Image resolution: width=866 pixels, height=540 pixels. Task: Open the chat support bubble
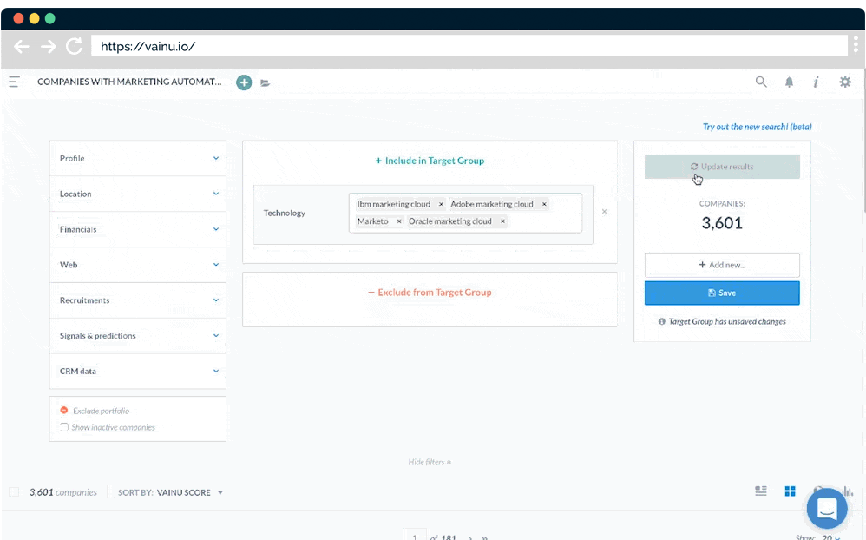coord(826,509)
